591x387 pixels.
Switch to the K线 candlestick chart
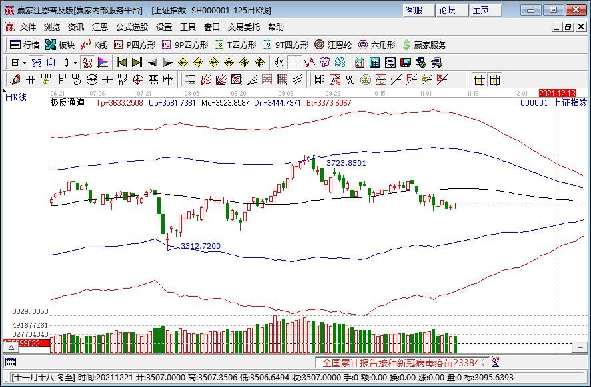click(94, 45)
